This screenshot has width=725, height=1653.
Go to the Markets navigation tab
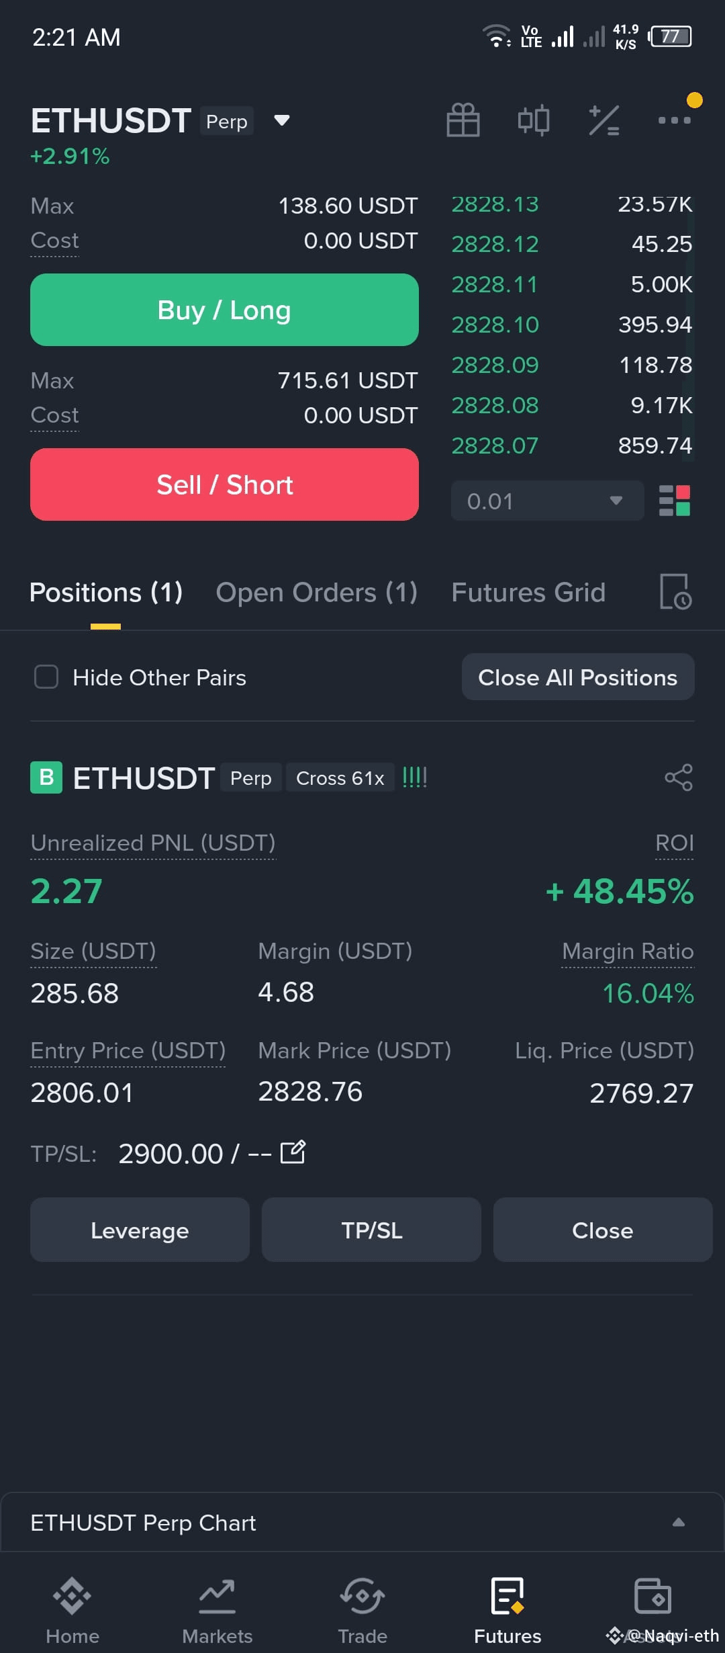tap(217, 1610)
